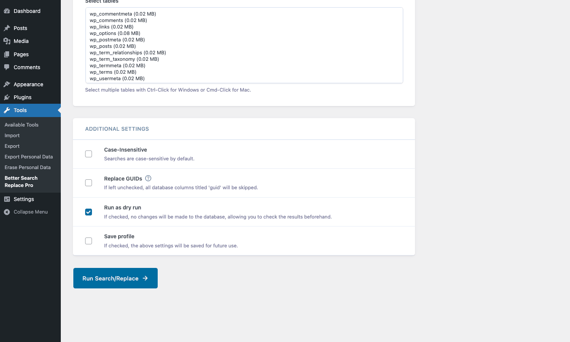Select wp_terms (0.02 MB) table
The image size is (570, 342).
[113, 72]
